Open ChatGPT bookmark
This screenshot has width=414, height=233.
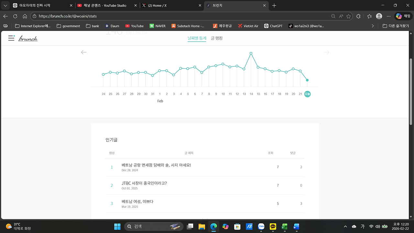point(273,26)
